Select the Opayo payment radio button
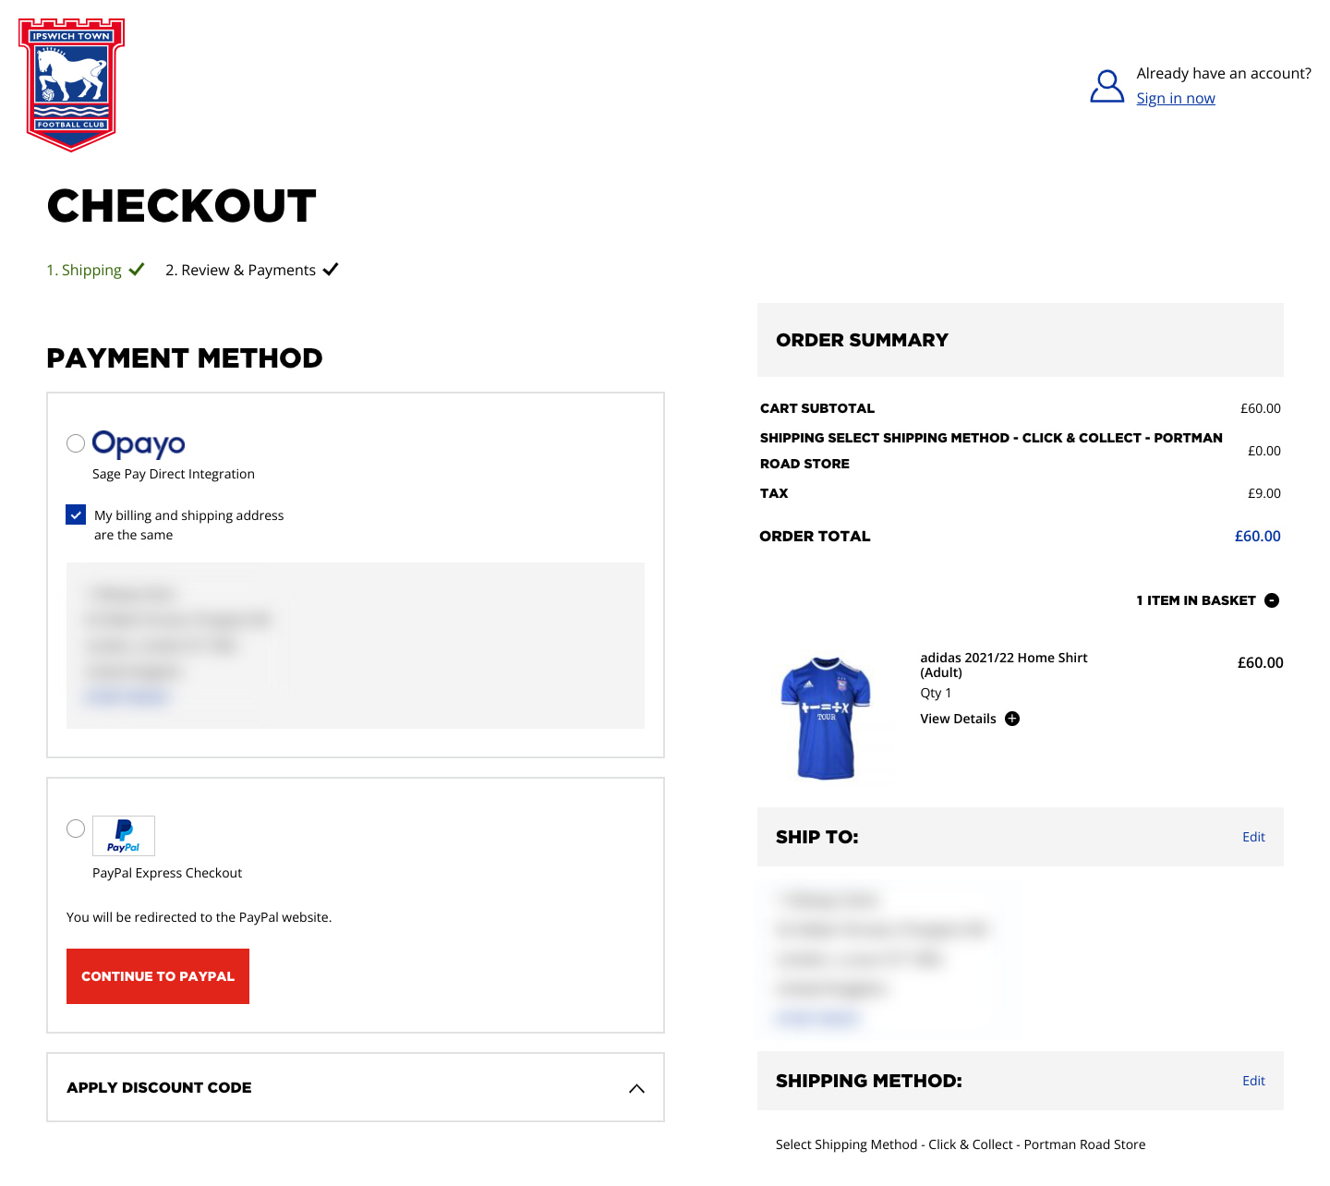 click(76, 443)
